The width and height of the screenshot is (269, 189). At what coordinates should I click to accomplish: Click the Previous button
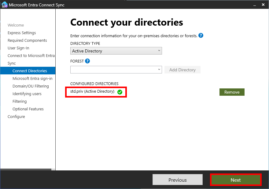pos(177,180)
